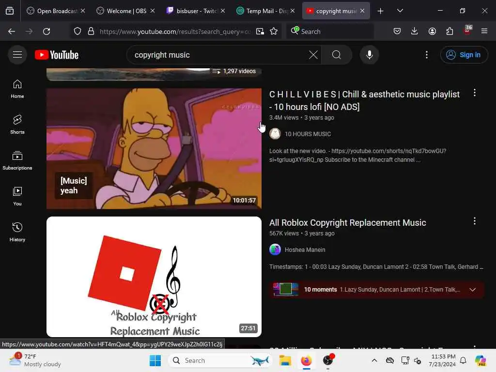The image size is (496, 372).
Task: Open weather widget Mostly cloudy
Action: coord(35,360)
